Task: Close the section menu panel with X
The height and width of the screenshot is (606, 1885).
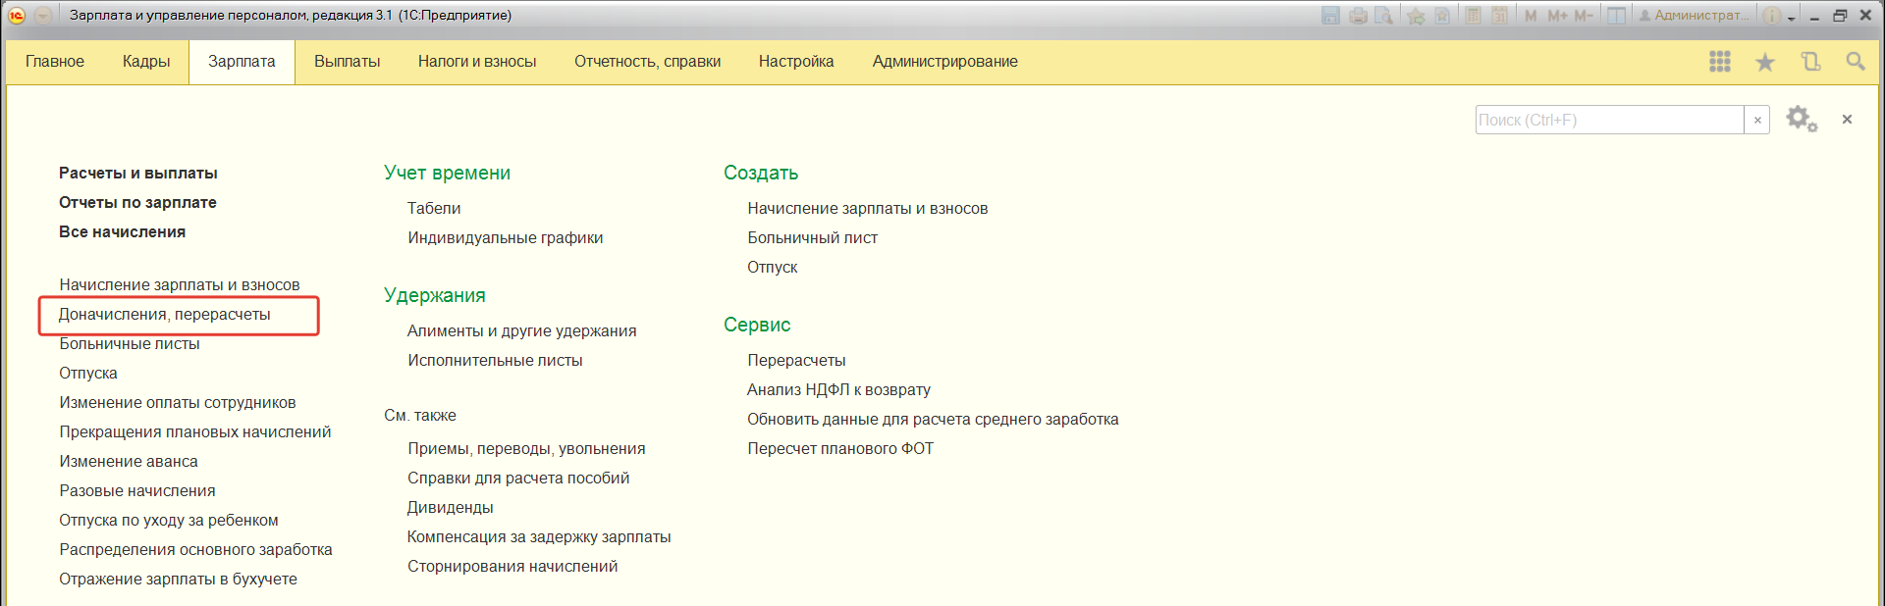Action: pyautogui.click(x=1847, y=119)
